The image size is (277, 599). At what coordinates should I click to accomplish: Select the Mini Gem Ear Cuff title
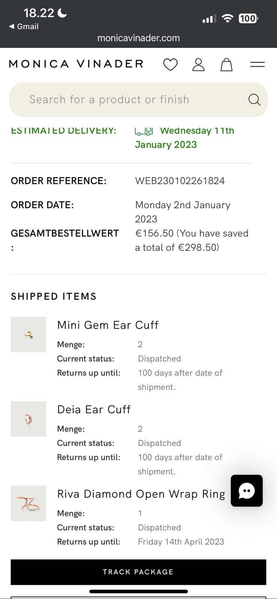(x=108, y=325)
